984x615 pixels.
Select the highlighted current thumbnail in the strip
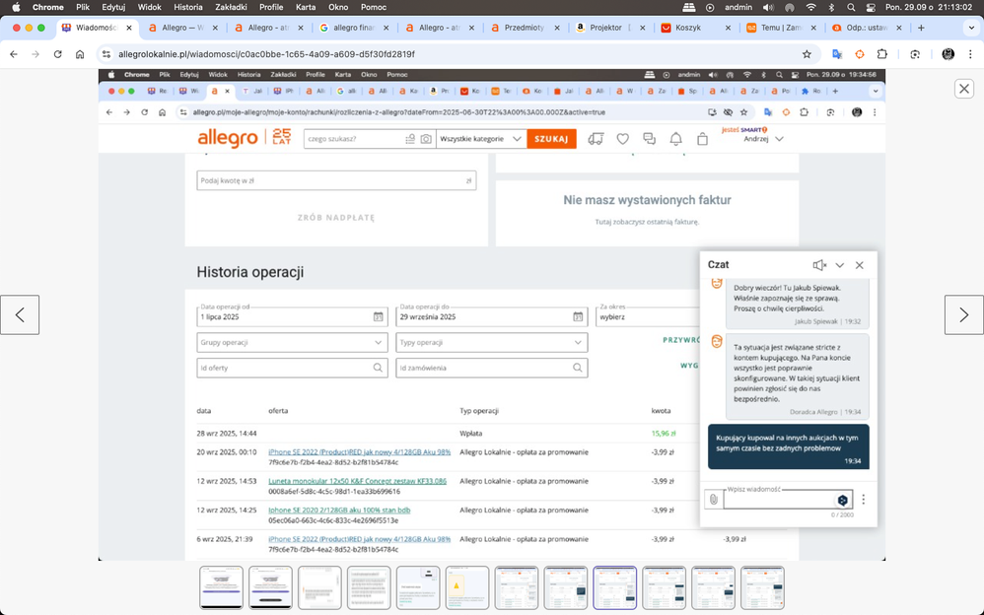pos(614,587)
